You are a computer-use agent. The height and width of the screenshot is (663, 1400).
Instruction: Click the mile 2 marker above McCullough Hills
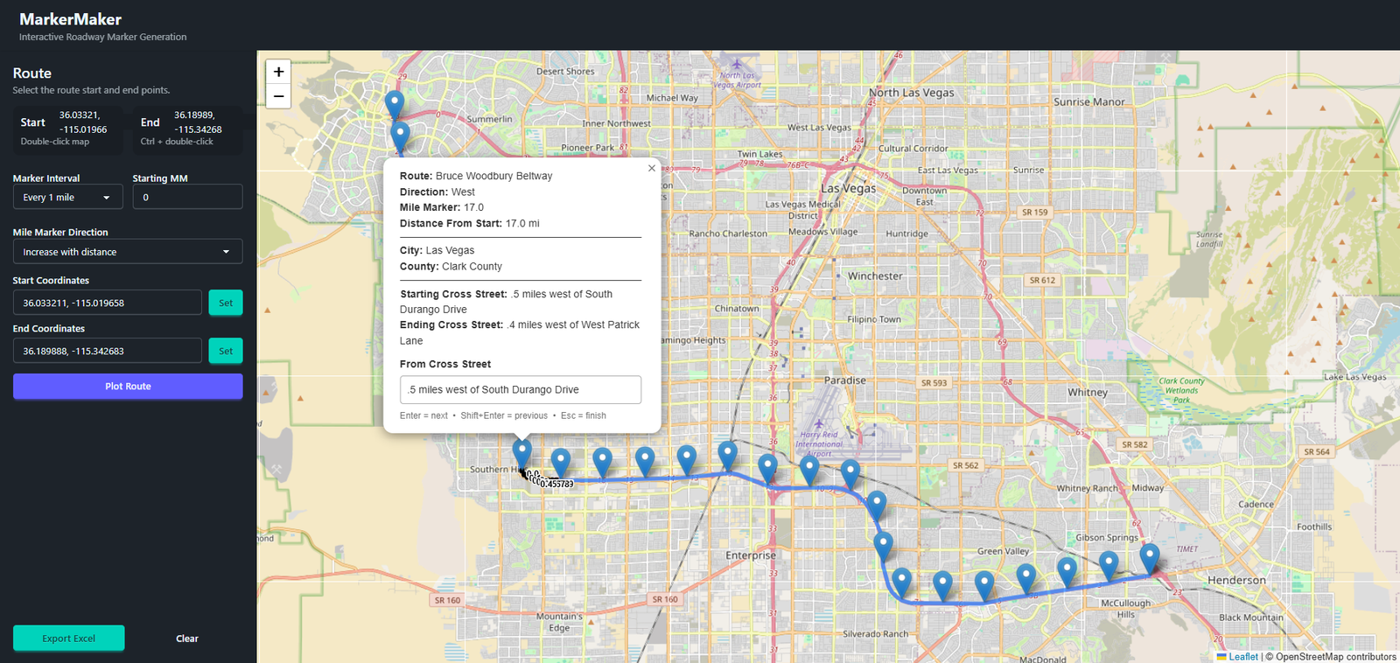click(1067, 572)
